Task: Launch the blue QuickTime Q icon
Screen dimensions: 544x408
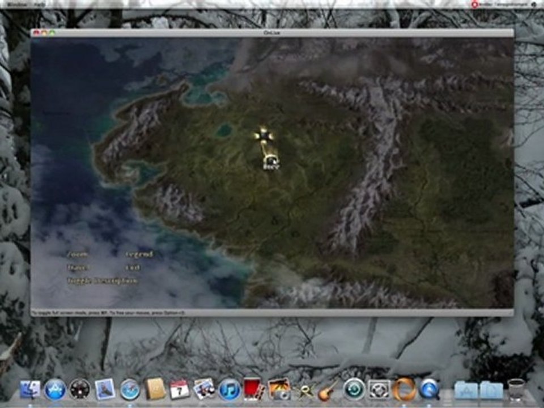Action: 429,389
